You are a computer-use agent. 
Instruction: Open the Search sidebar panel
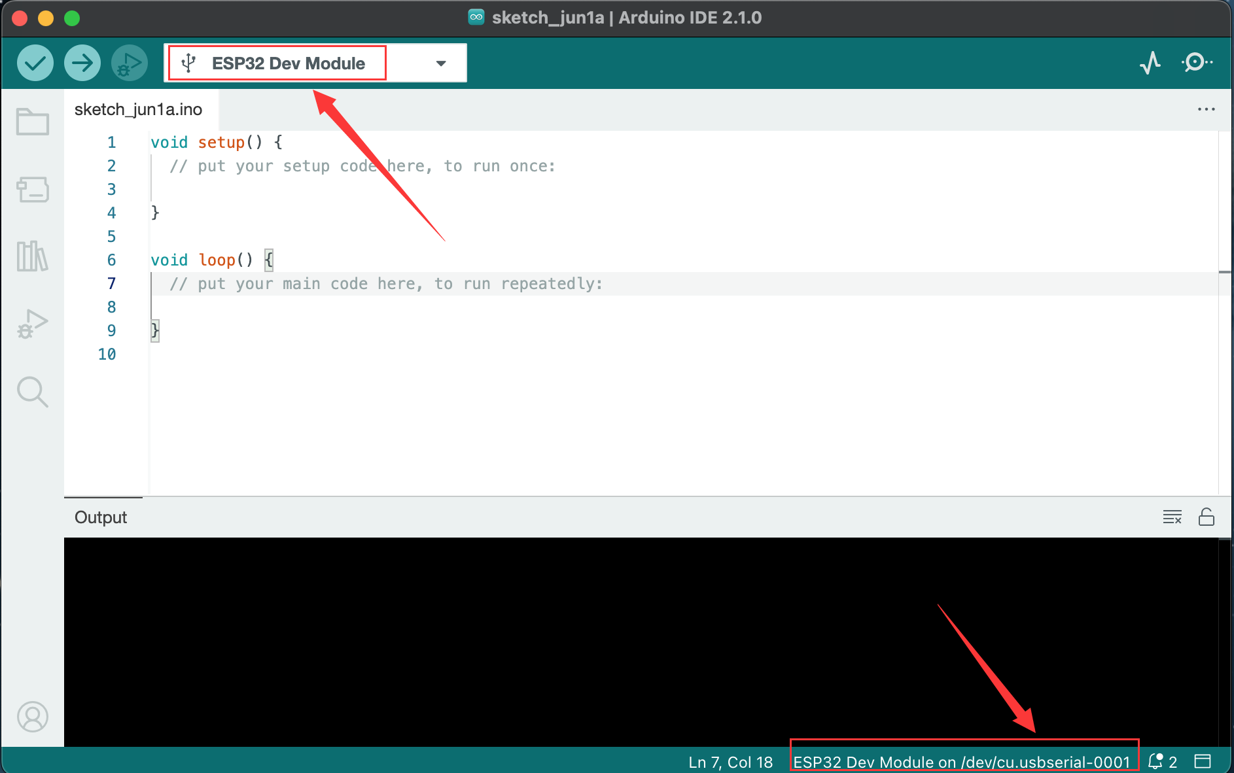tap(33, 392)
